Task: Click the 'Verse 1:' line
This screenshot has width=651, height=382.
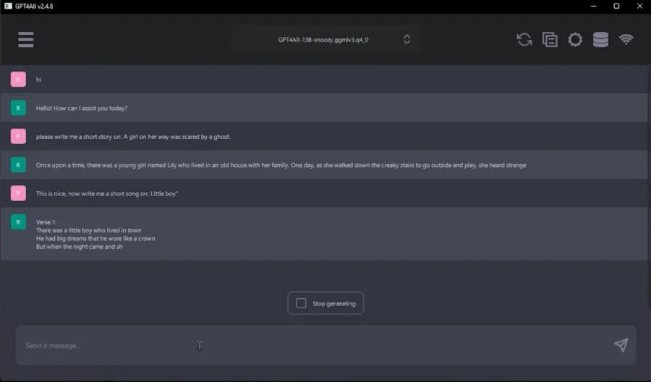Action: click(x=46, y=222)
